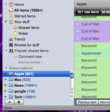
Task: Expand the Apple folder triangle
Action: (6, 74)
